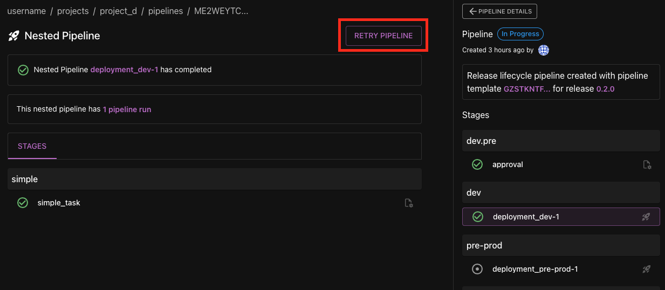Click the rocket icon on deployment_pre-prod-1 row
Viewport: 665px width, 290px height.
coord(646,269)
